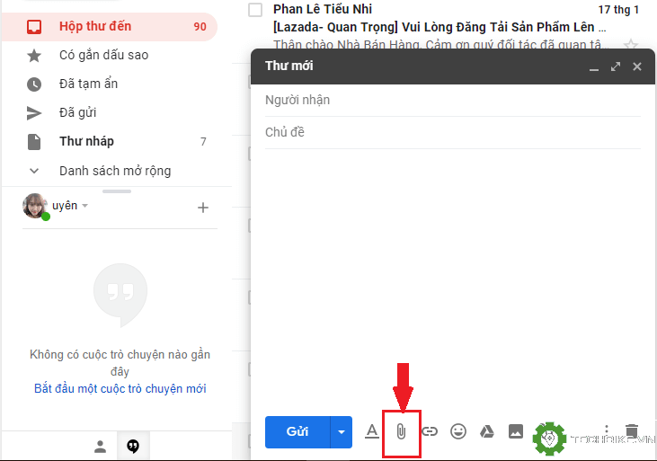Click Bắt đầu một cuộc trò chuyện mới link

[120, 389]
